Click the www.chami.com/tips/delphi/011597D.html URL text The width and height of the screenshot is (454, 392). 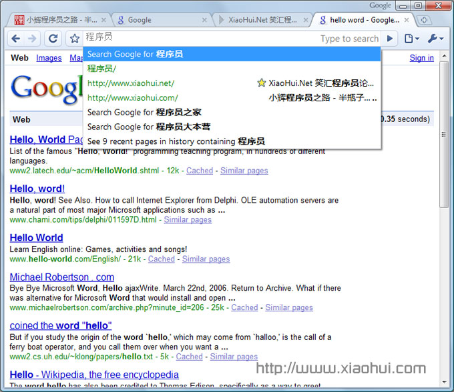tap(83, 220)
